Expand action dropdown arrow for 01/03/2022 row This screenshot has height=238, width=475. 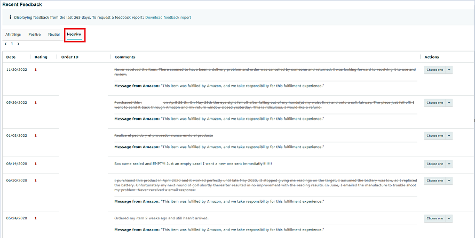(449, 136)
